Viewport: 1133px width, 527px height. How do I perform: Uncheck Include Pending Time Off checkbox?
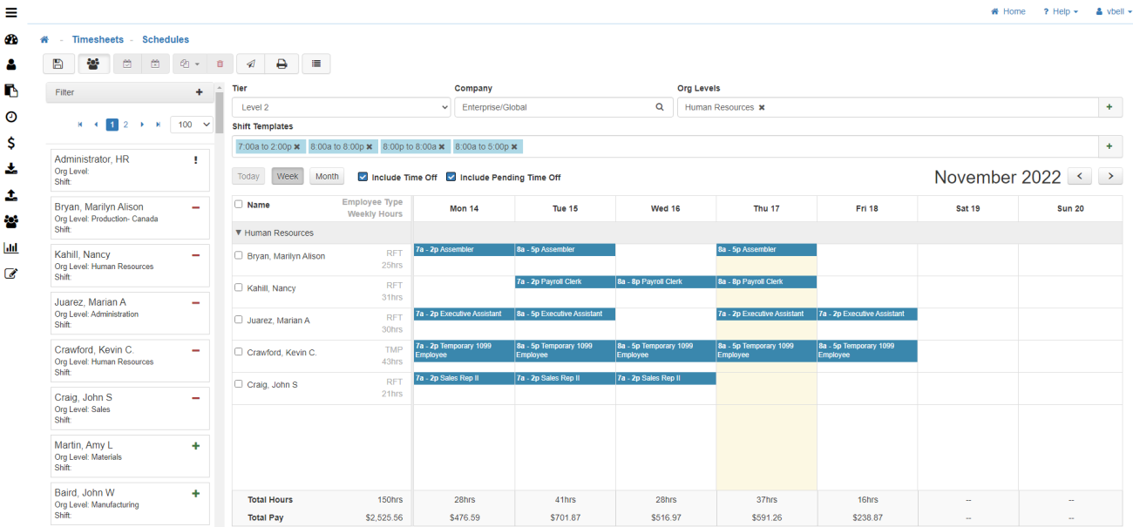pos(451,177)
